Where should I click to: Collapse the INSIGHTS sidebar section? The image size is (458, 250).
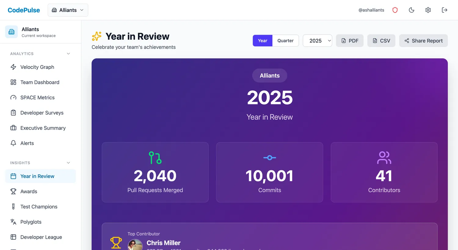point(68,163)
